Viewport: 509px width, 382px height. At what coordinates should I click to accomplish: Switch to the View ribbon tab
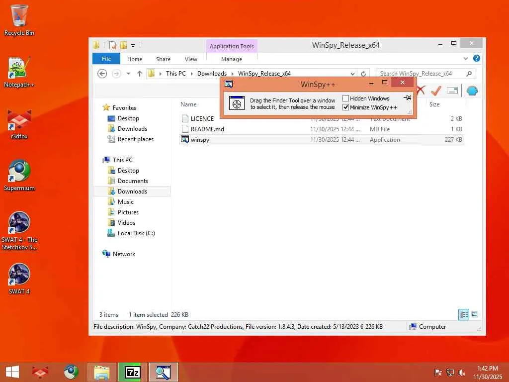[x=191, y=59]
